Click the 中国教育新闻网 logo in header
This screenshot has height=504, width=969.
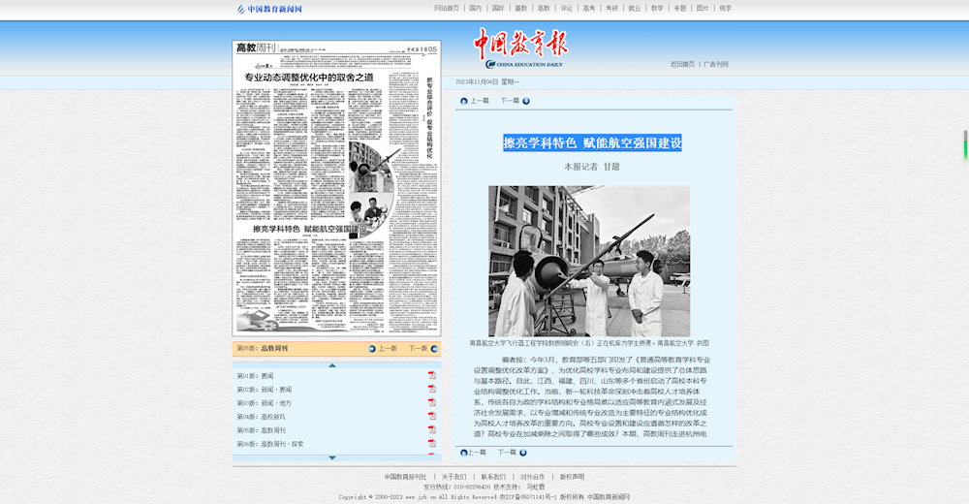click(x=270, y=9)
